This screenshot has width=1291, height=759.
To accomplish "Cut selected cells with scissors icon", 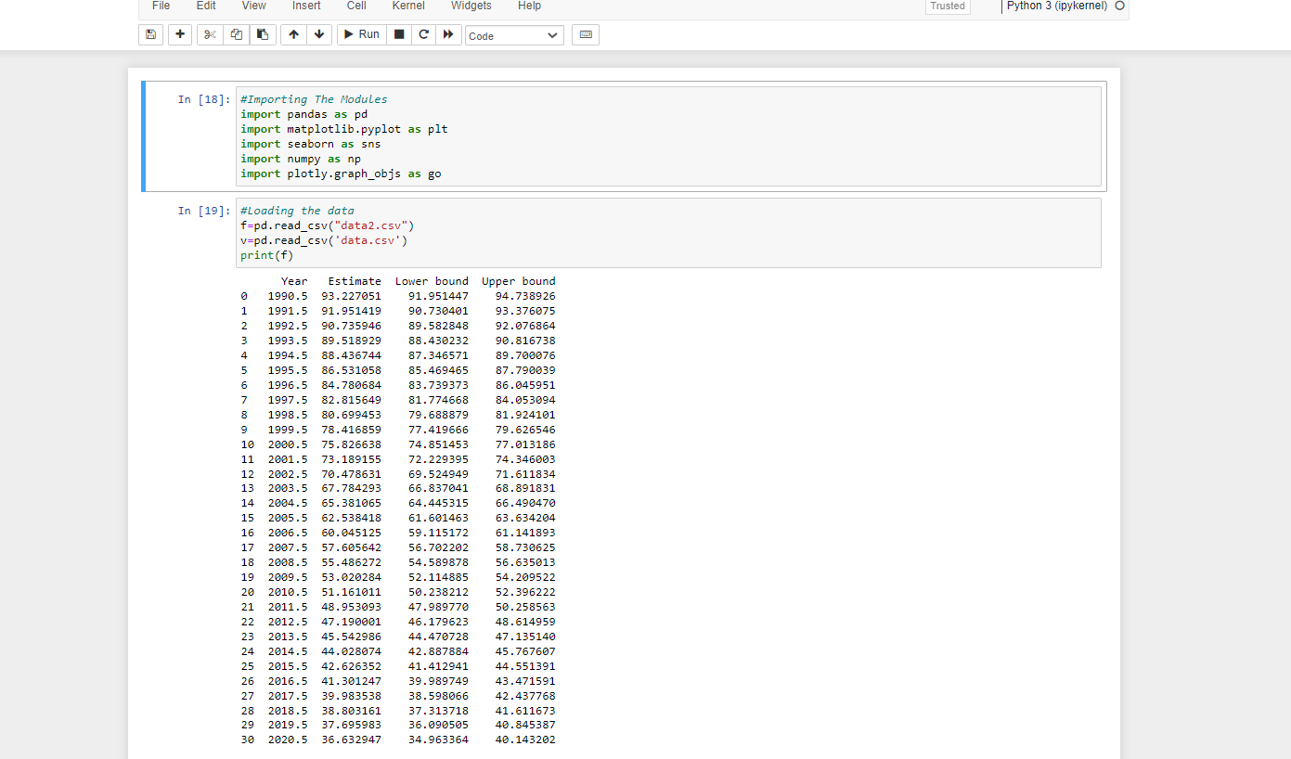I will pyautogui.click(x=210, y=34).
